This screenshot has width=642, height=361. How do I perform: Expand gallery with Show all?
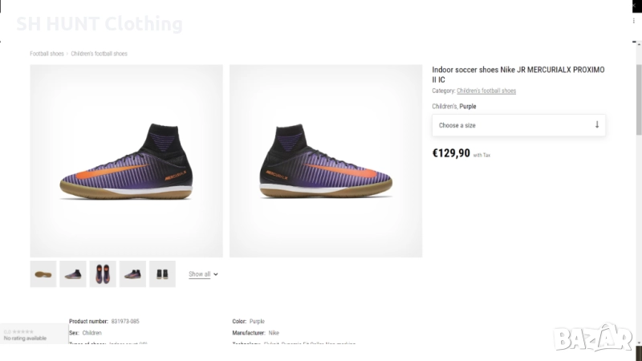click(200, 274)
